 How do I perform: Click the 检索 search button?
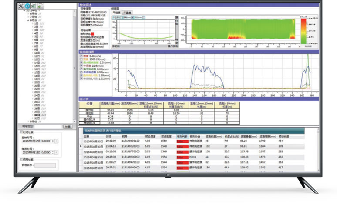(x=67, y=126)
